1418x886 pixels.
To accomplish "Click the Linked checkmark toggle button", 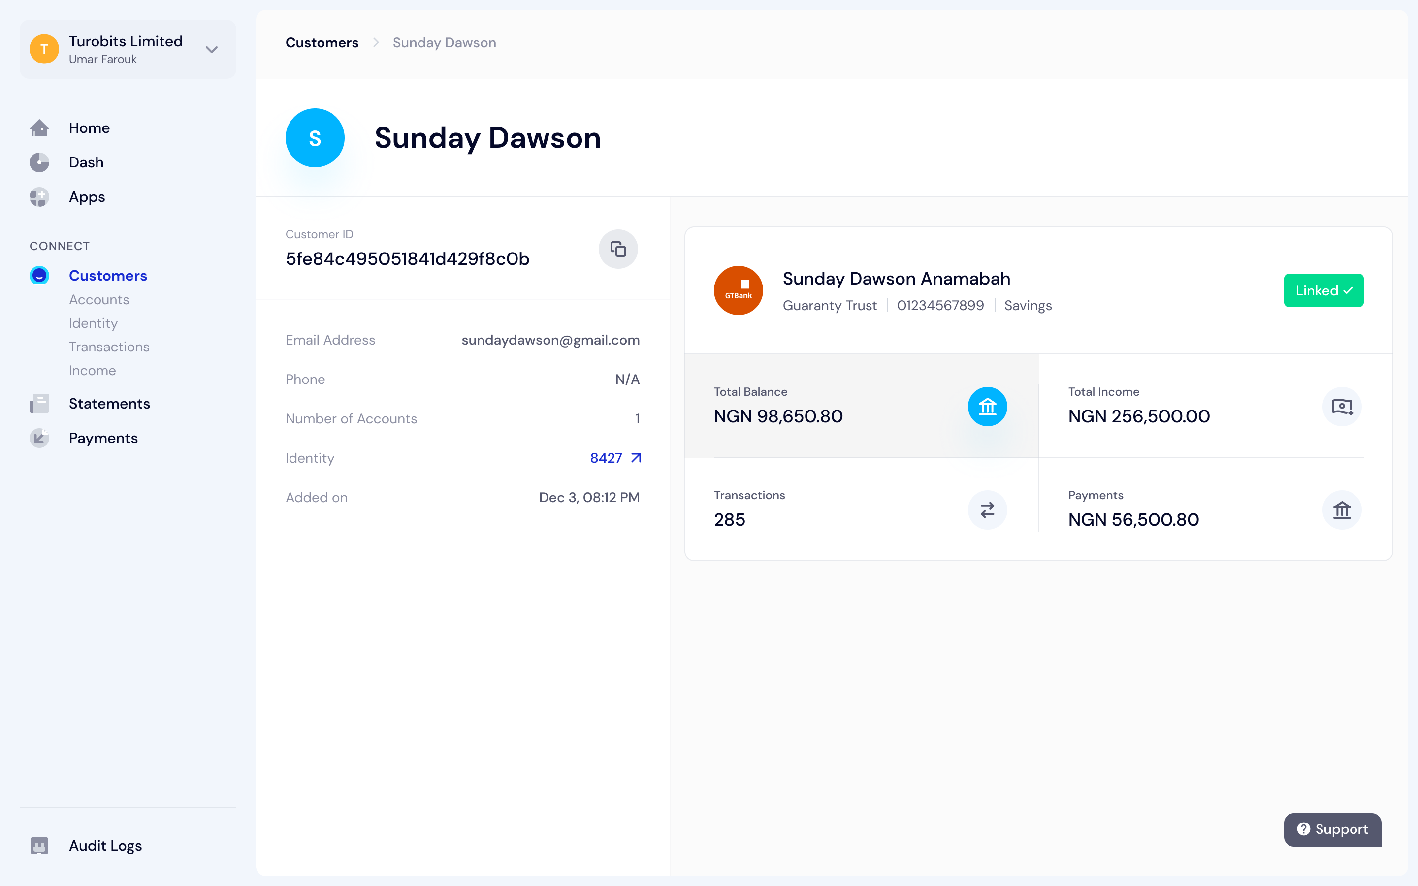I will pyautogui.click(x=1323, y=290).
